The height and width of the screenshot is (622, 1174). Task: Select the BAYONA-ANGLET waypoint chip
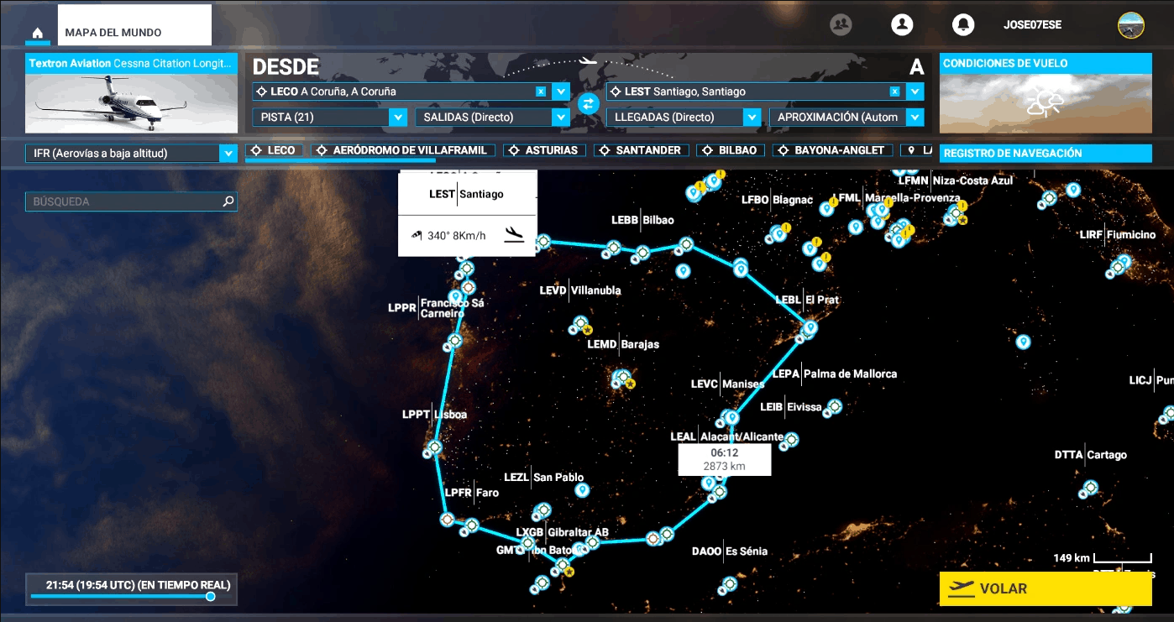832,149
